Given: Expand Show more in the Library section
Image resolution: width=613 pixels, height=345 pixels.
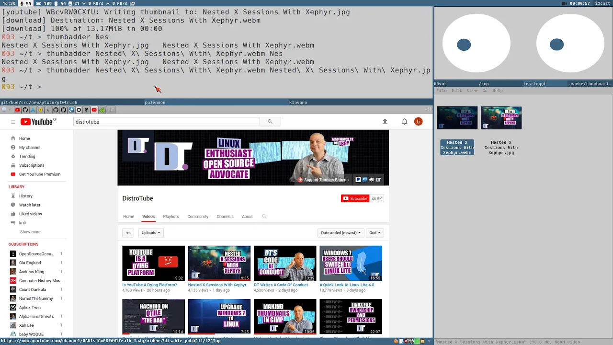Looking at the screenshot, I should 30,232.
